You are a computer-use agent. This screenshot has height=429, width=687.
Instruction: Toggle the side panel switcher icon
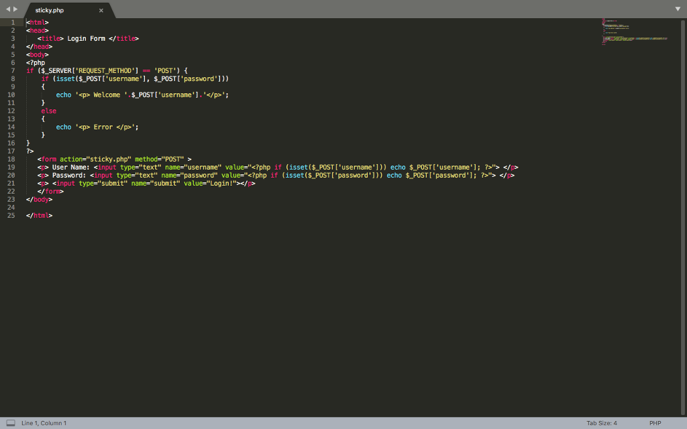[x=10, y=423]
